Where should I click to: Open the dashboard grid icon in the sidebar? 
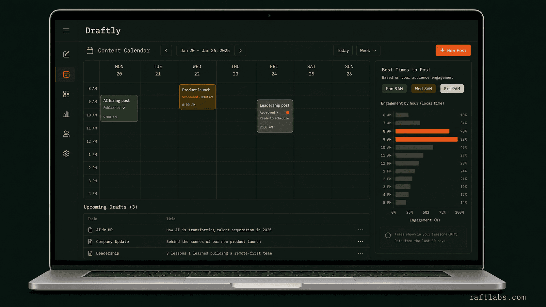(66, 94)
